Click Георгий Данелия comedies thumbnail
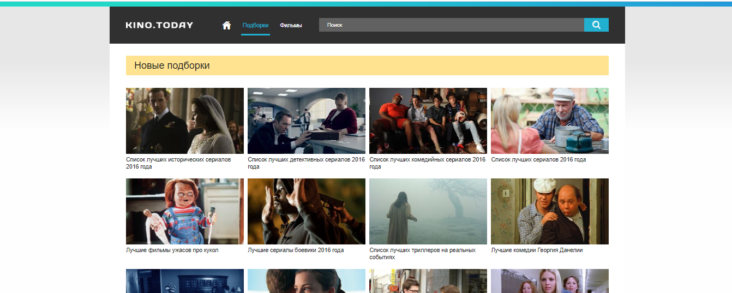The height and width of the screenshot is (293, 732). 549,211
